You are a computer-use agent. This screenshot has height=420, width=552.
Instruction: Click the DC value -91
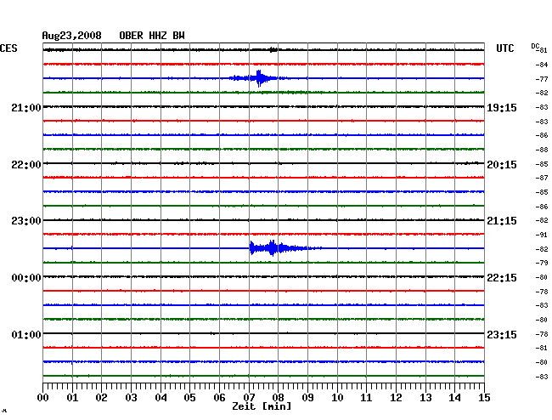pos(542,235)
